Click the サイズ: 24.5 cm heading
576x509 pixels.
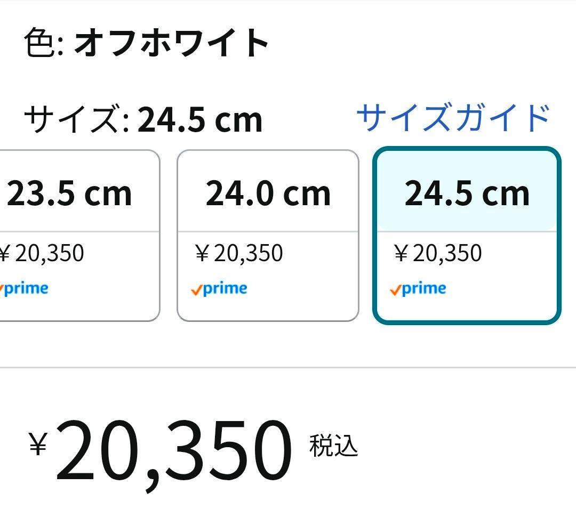(143, 119)
